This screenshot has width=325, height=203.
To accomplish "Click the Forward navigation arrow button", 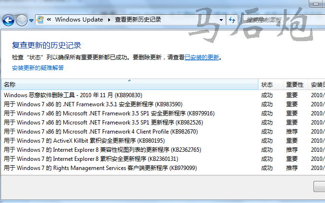I will 22,20.
